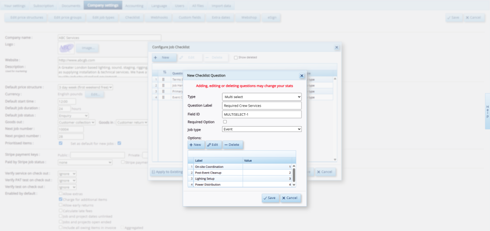
Task: Open the Default job status dropdown
Action: (x=73, y=116)
